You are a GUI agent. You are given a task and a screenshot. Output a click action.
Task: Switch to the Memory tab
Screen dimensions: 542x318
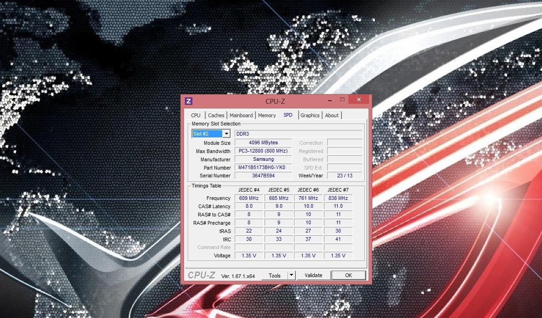[267, 115]
